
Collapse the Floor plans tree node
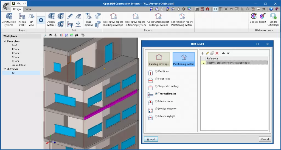pyautogui.click(x=5, y=41)
